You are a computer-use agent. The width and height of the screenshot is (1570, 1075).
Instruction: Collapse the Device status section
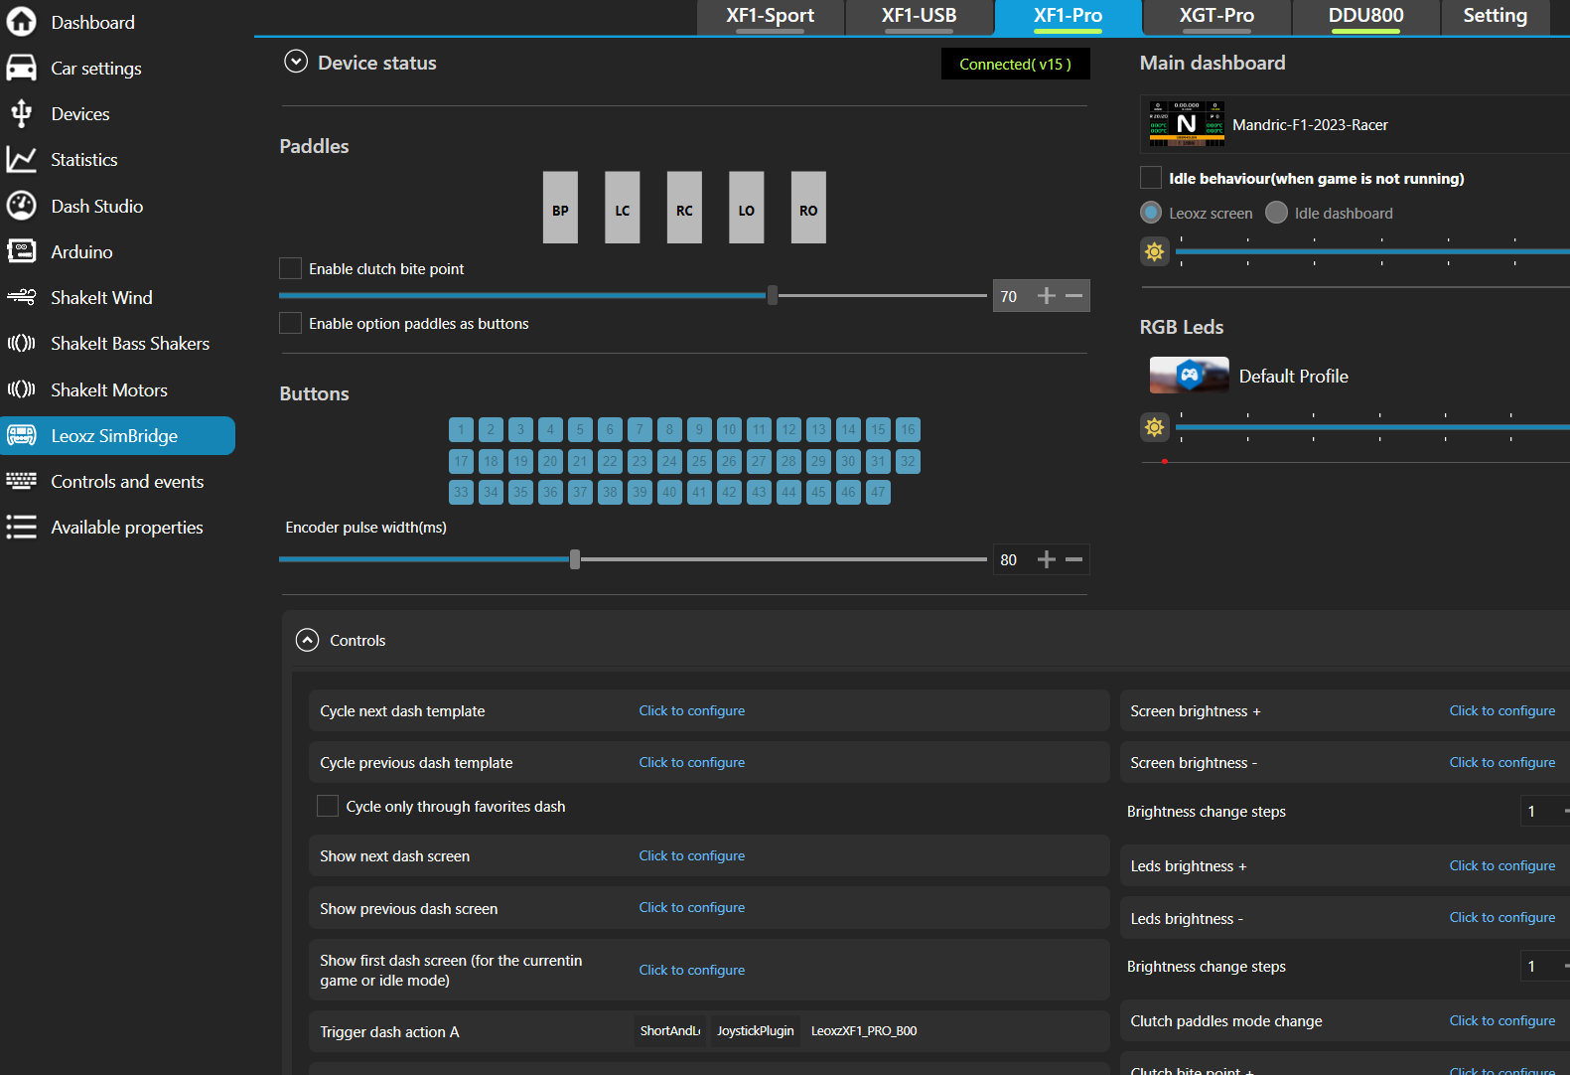tap(296, 62)
